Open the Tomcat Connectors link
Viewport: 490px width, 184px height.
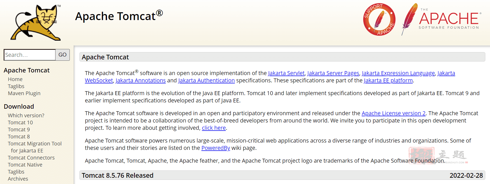pos(31,158)
